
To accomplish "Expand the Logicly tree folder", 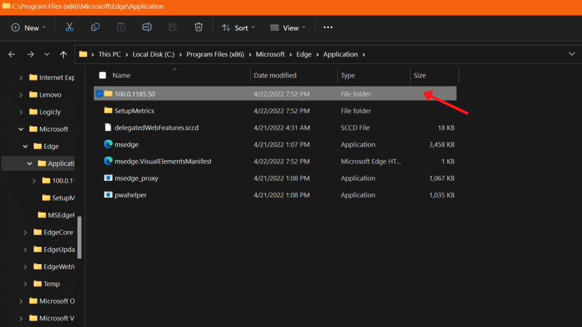I will (x=21, y=112).
